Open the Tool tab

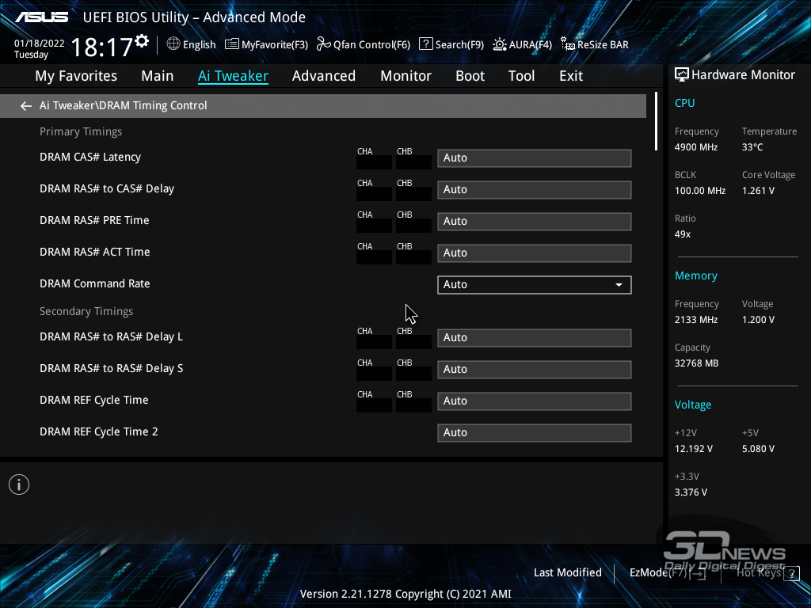click(521, 76)
